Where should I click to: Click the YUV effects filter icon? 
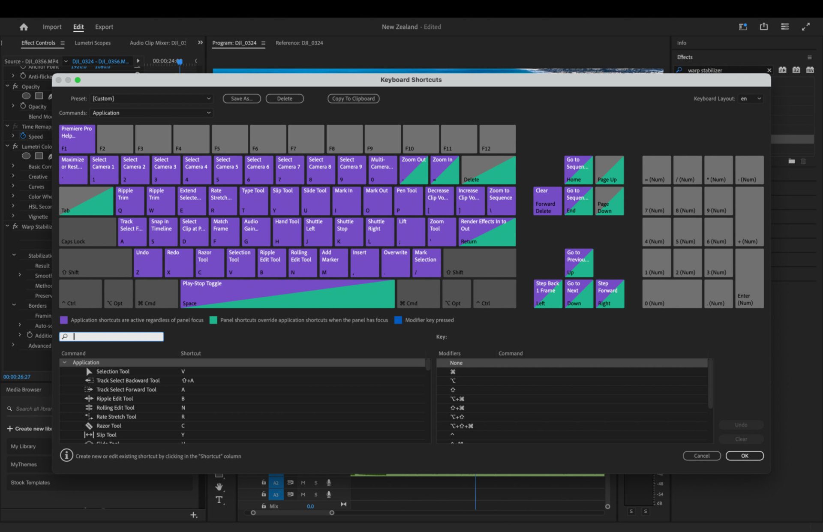(x=810, y=70)
